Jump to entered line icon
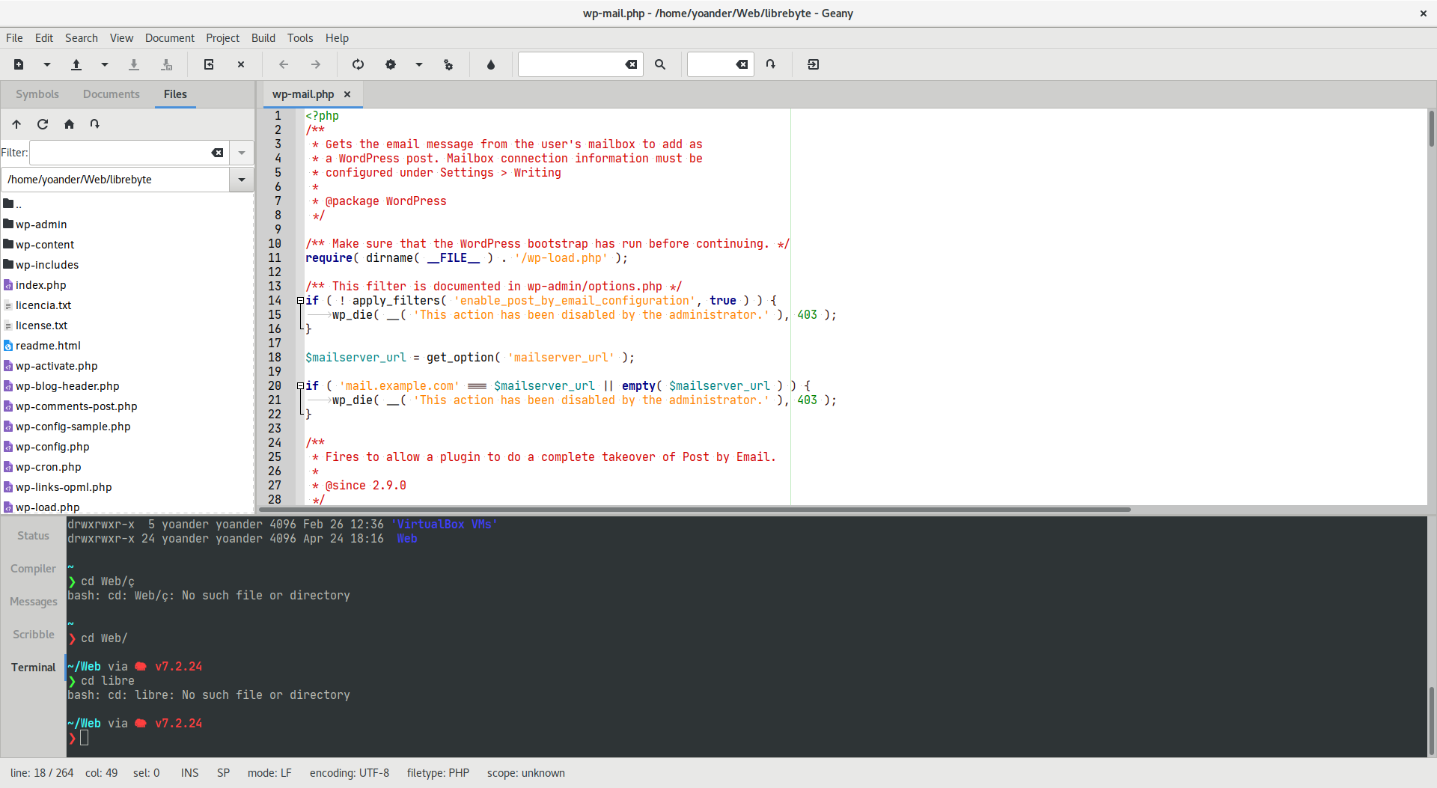 tap(771, 65)
